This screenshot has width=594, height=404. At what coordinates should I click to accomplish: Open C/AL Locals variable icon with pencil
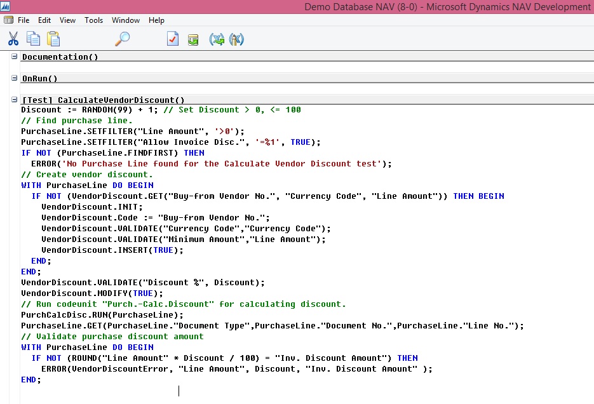point(236,39)
